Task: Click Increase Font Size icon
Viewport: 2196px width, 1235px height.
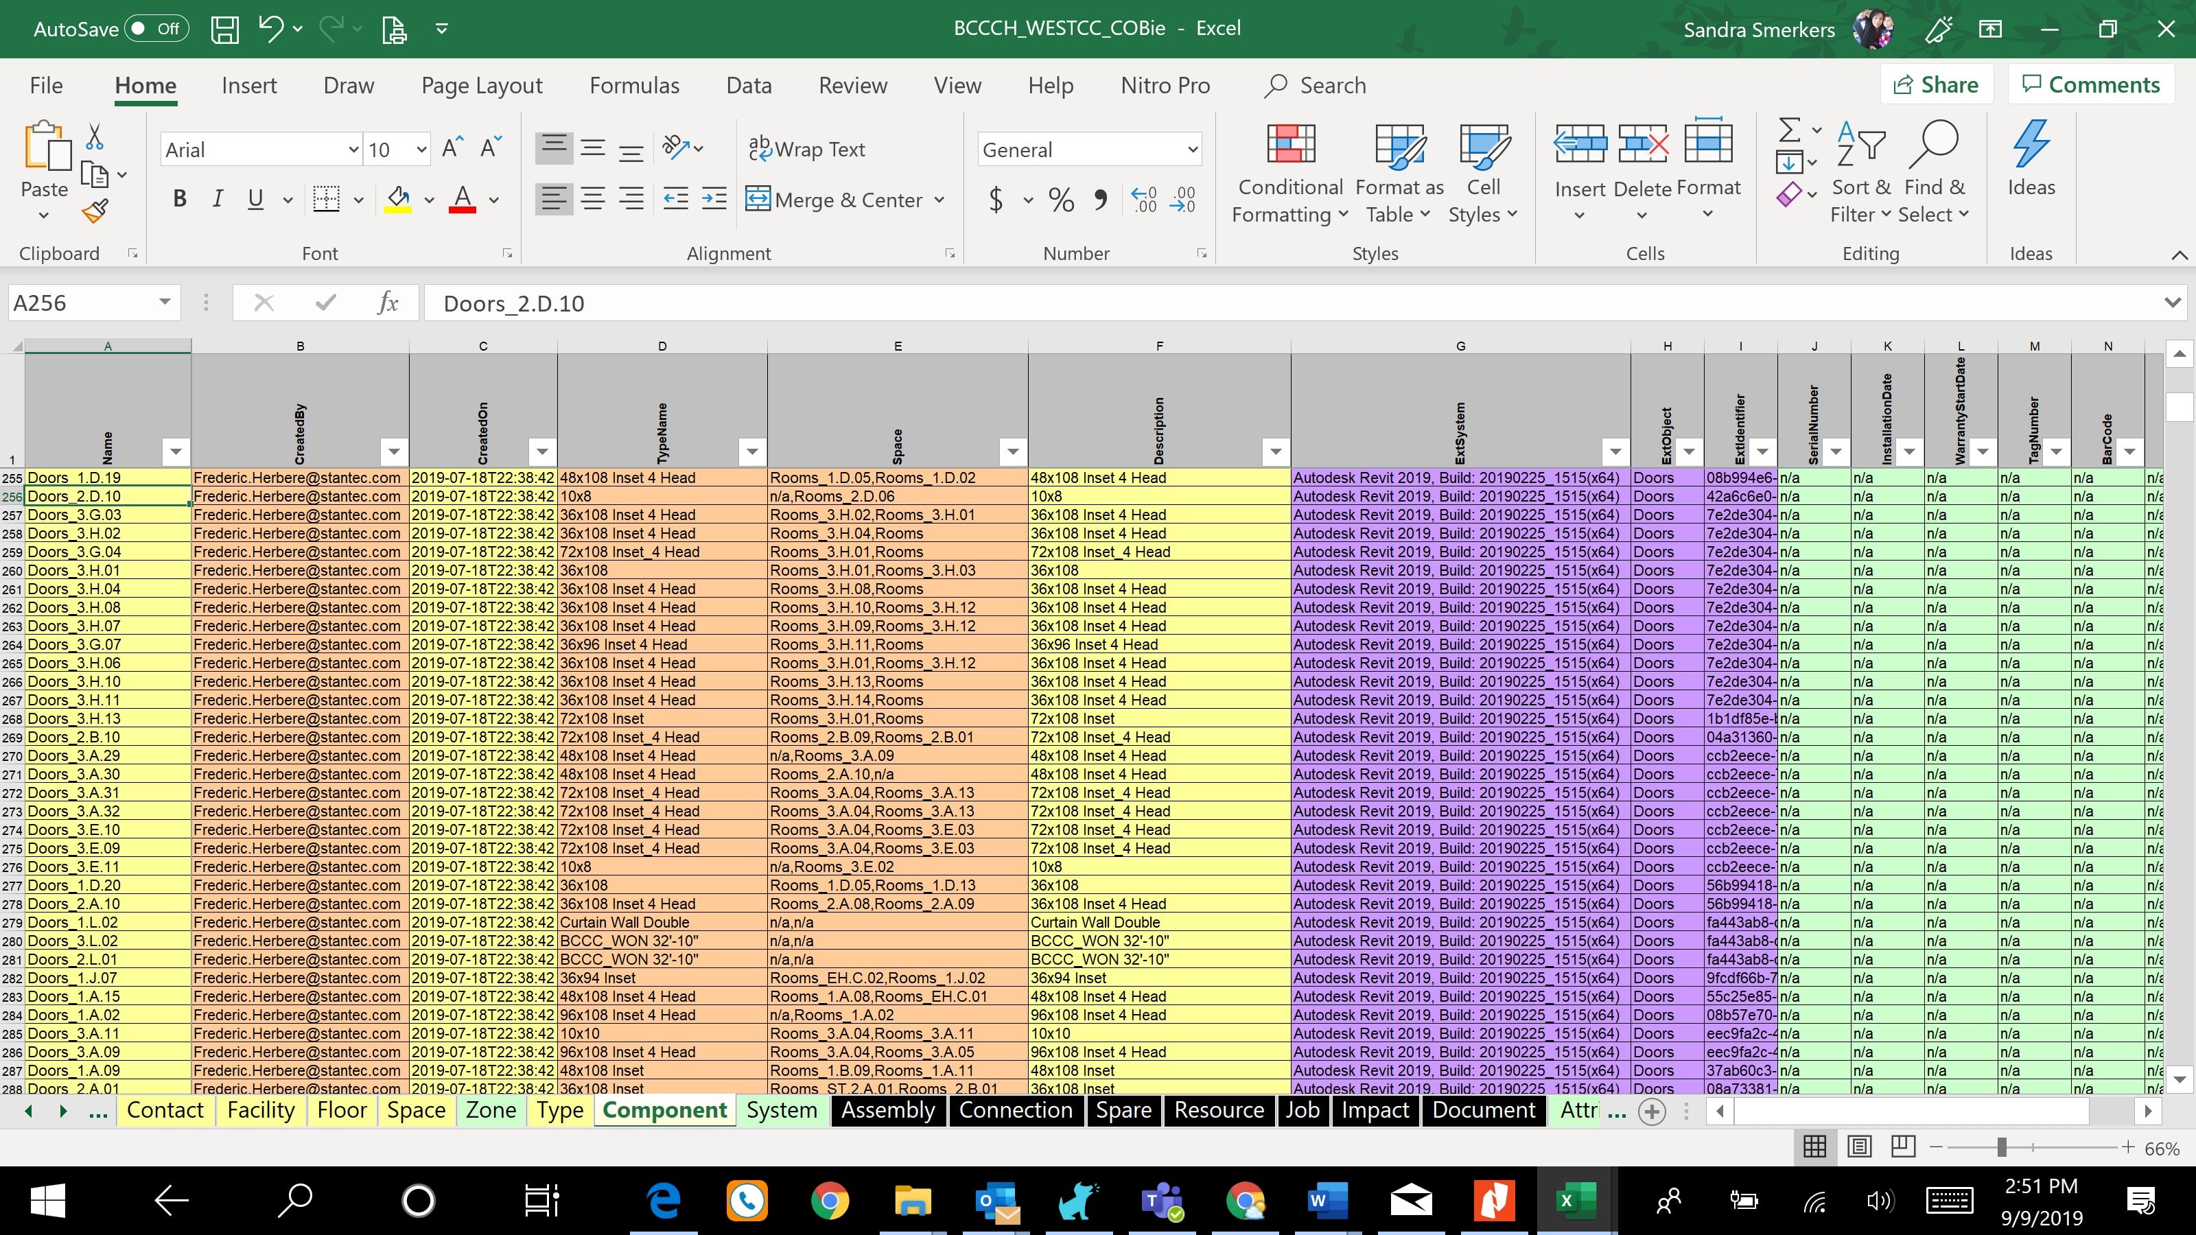Action: point(452,149)
